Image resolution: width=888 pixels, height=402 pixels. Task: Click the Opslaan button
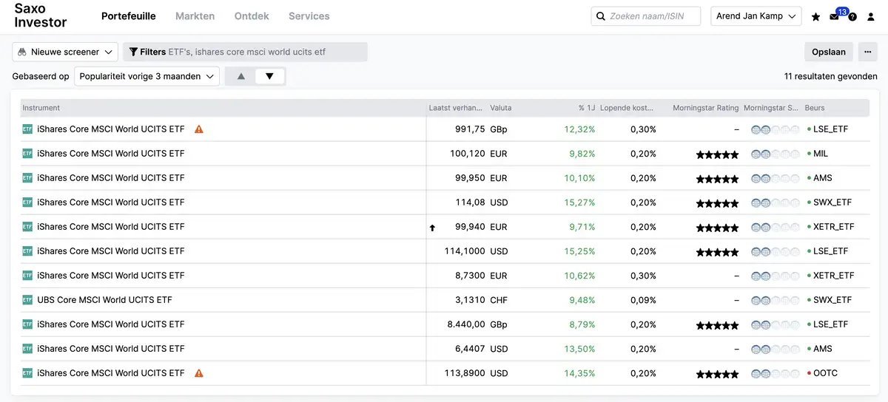[829, 52]
